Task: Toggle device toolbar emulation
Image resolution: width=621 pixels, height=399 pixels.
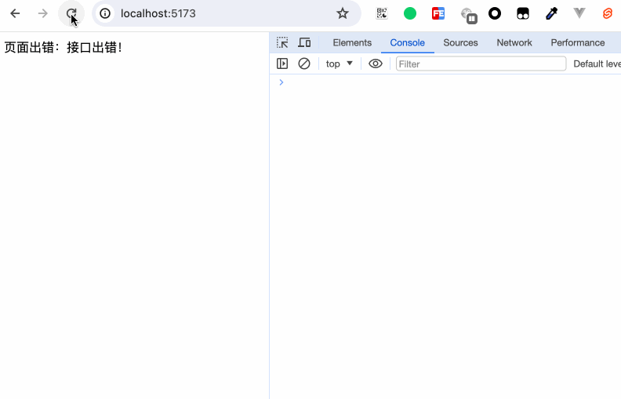Action: point(304,42)
